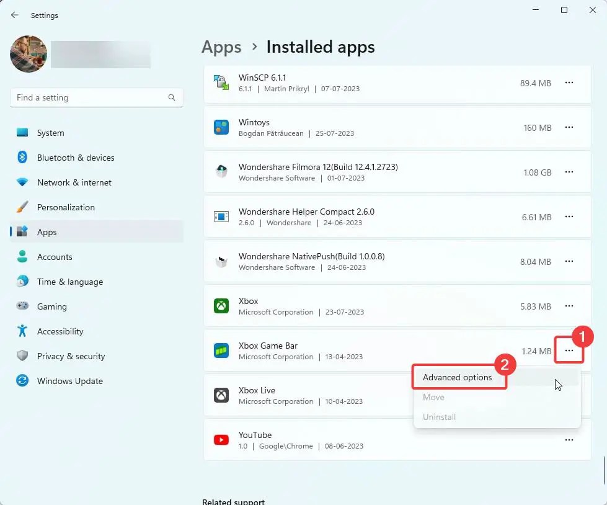This screenshot has height=505, width=607.
Task: Click the search magnifier icon
Action: 172,97
